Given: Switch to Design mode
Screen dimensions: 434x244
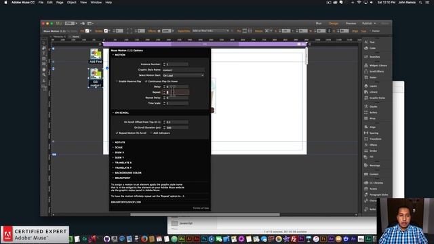Looking at the screenshot, I should pyautogui.click(x=334, y=24).
